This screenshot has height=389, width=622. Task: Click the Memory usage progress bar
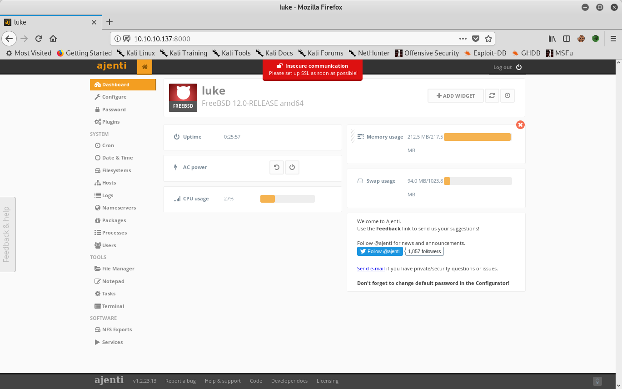[x=478, y=137]
